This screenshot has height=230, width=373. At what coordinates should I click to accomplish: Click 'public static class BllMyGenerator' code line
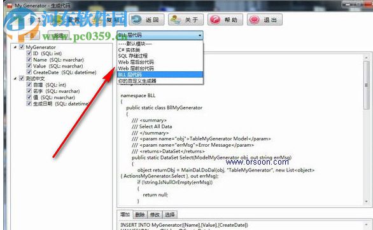pos(164,107)
